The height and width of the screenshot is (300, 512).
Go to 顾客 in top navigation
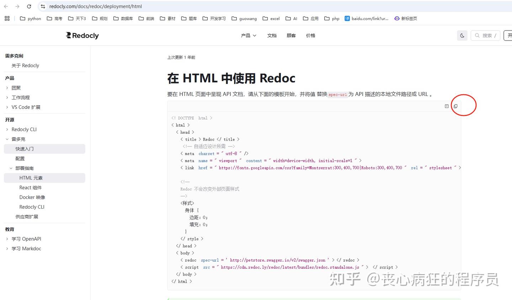pos(291,36)
